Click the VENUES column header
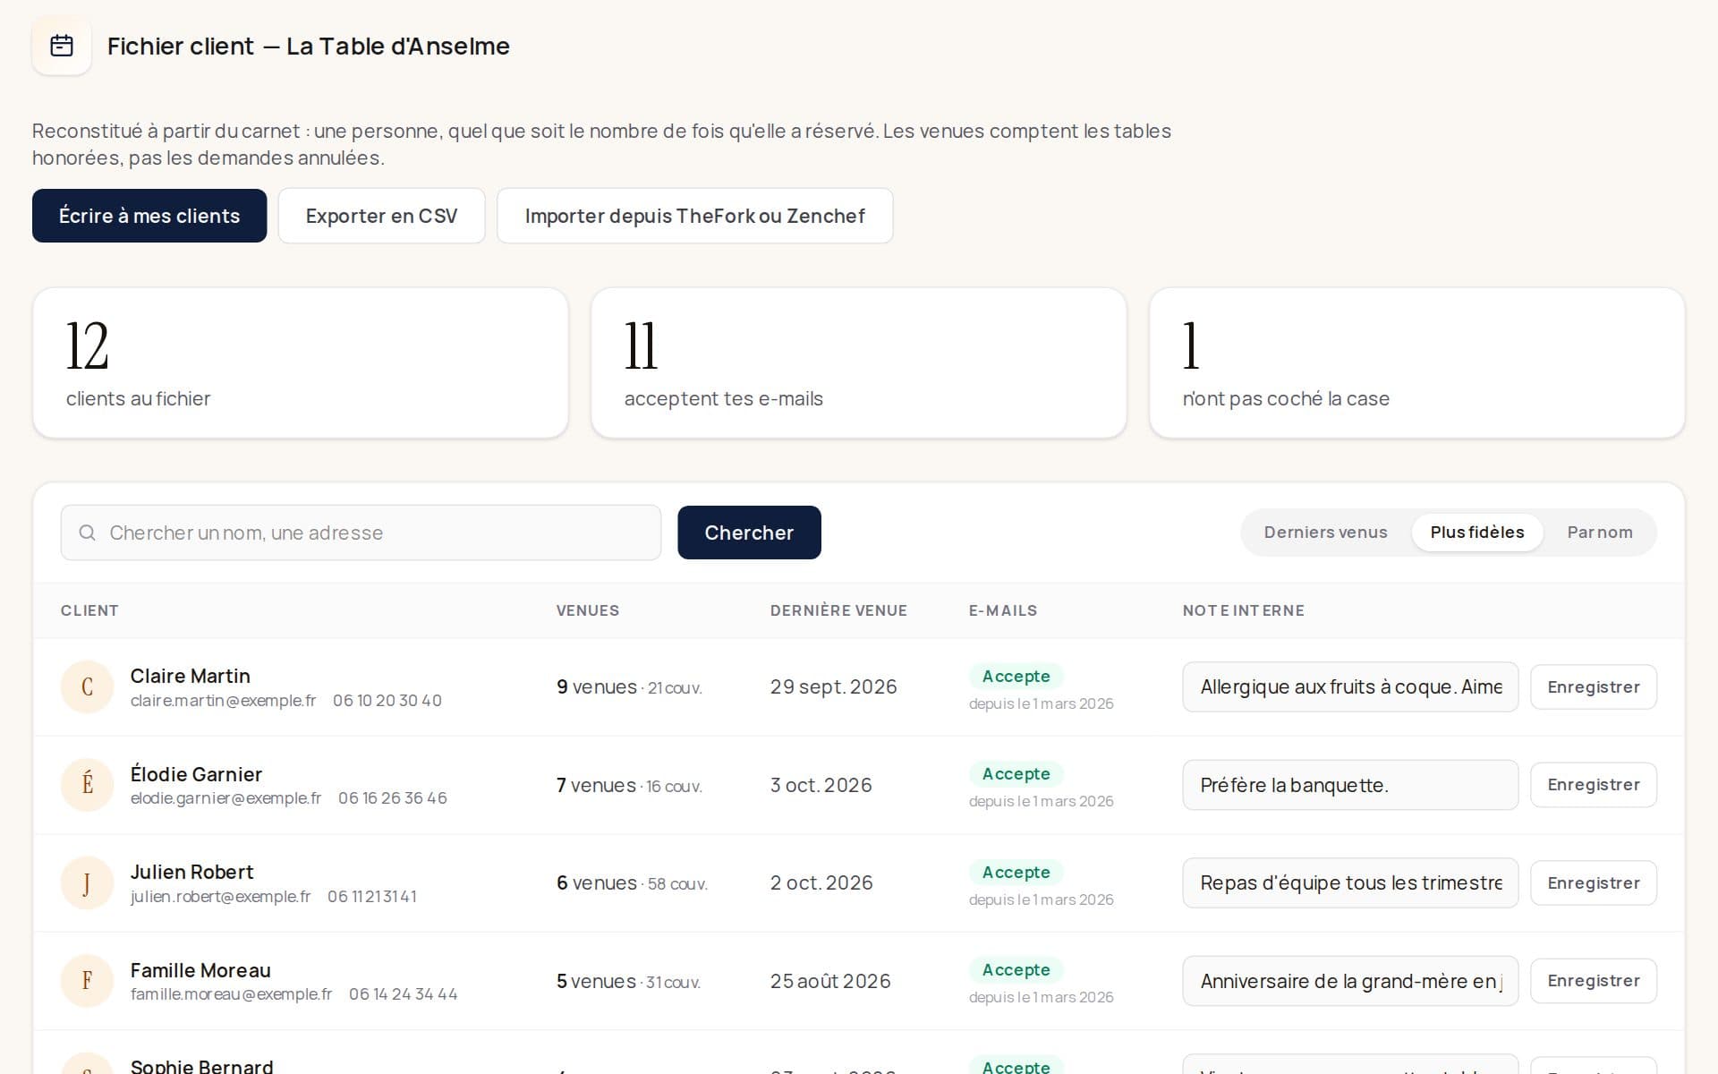 (588, 610)
